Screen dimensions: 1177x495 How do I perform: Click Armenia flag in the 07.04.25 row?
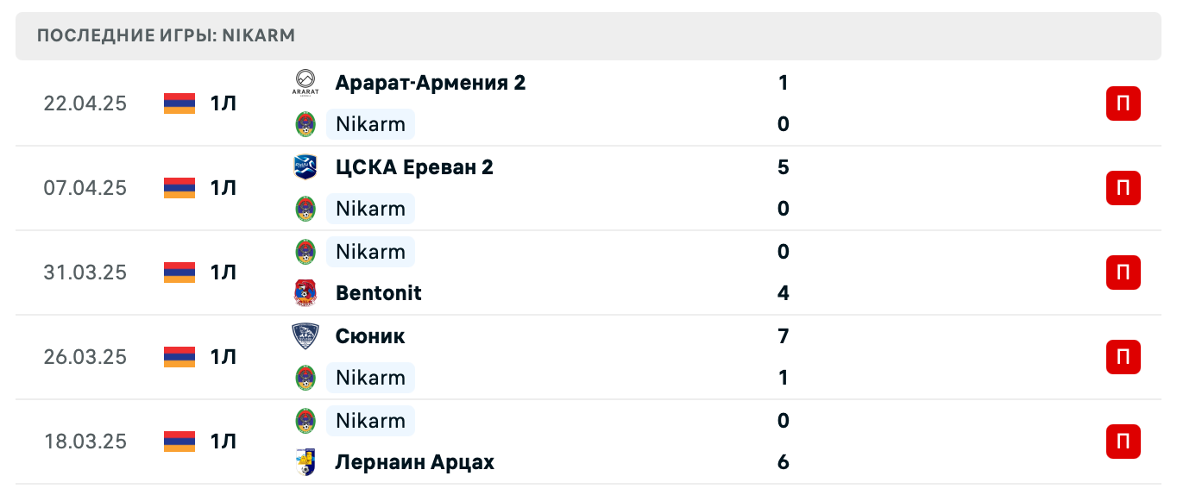[179, 188]
